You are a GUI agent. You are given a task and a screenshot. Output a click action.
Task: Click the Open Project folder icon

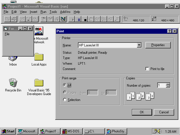pyautogui.click(x=22, y=19)
